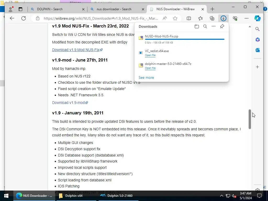Open file link under VC_redist.x64.exe
This screenshot has width=268, height=201.
[x=150, y=55]
